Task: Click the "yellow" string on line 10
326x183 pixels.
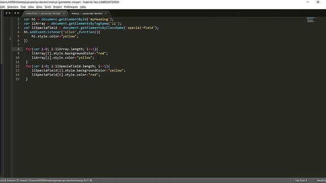Action: (85, 57)
